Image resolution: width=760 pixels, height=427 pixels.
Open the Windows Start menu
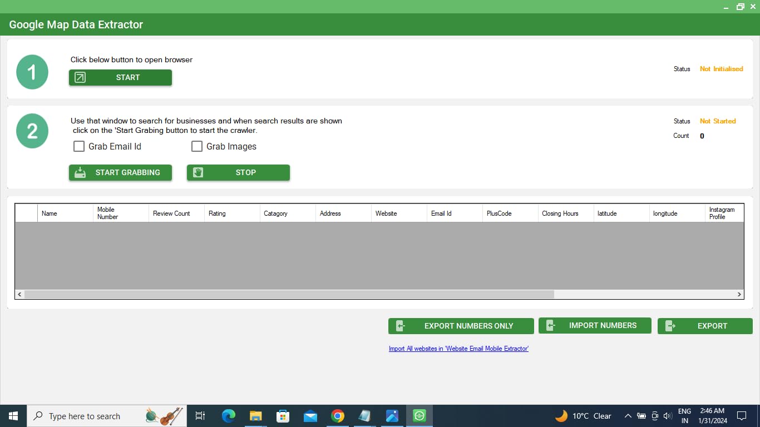(13, 416)
